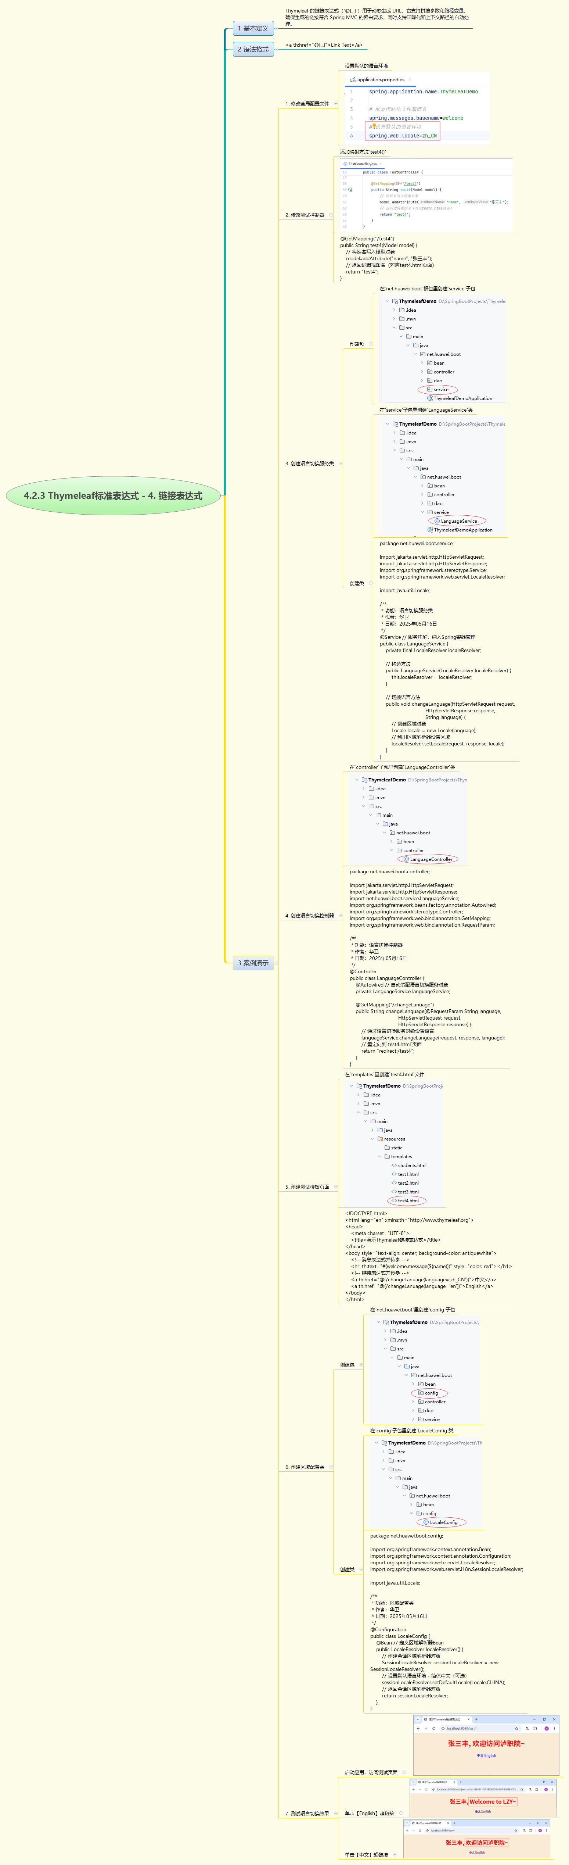The image size is (569, 1865).
Task: Close the tab in the Welcome to LZY browser
Action: pos(455,1782)
